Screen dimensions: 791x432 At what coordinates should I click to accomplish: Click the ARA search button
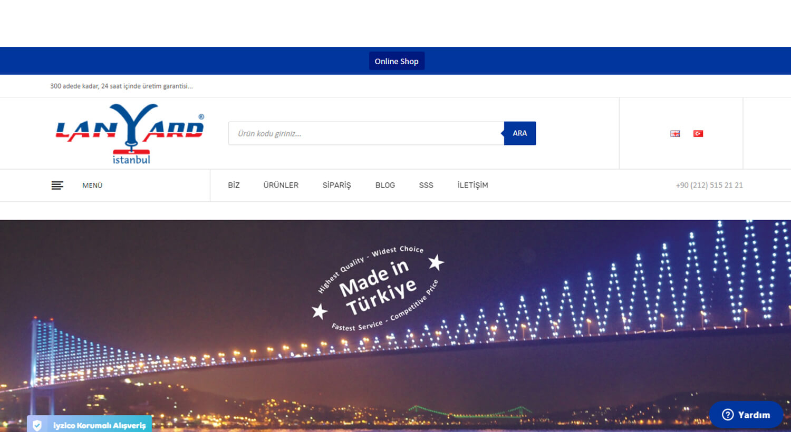coord(520,133)
